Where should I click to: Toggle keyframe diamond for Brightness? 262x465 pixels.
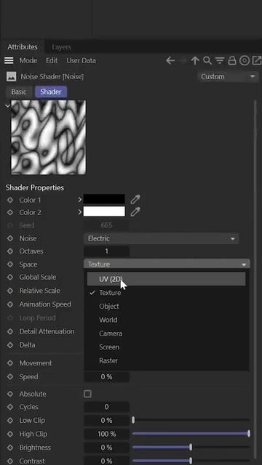(10, 448)
